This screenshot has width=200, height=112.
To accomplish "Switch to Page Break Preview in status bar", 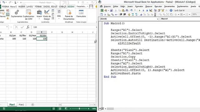I will (66, 109).
